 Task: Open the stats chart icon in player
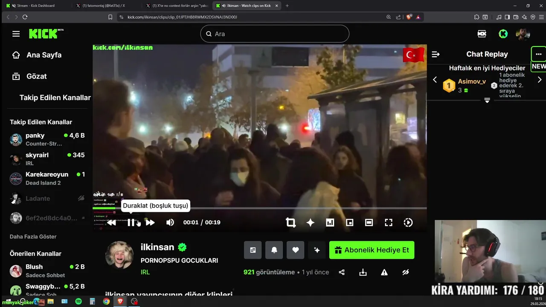pyautogui.click(x=330, y=223)
